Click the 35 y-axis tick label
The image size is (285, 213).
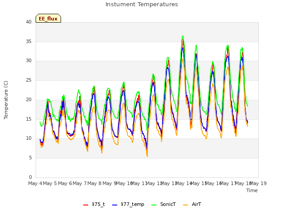pos(28,41)
